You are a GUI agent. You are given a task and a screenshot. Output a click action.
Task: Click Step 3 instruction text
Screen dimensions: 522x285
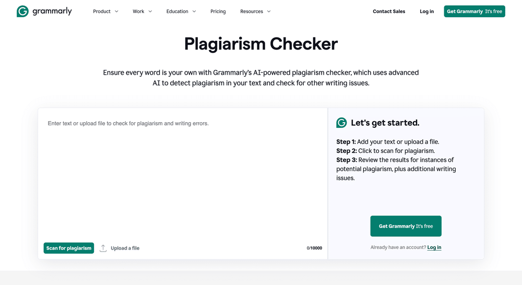coord(396,169)
